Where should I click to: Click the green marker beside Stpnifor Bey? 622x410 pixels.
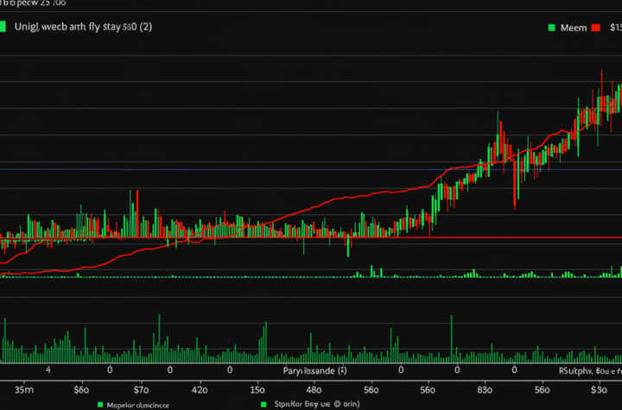[x=263, y=404]
